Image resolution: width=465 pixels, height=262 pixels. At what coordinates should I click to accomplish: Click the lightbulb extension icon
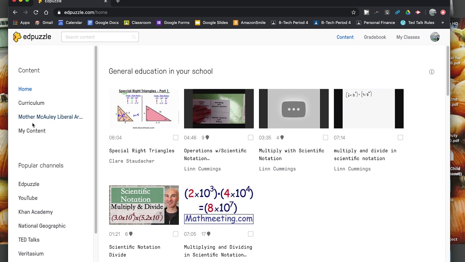(387, 12)
